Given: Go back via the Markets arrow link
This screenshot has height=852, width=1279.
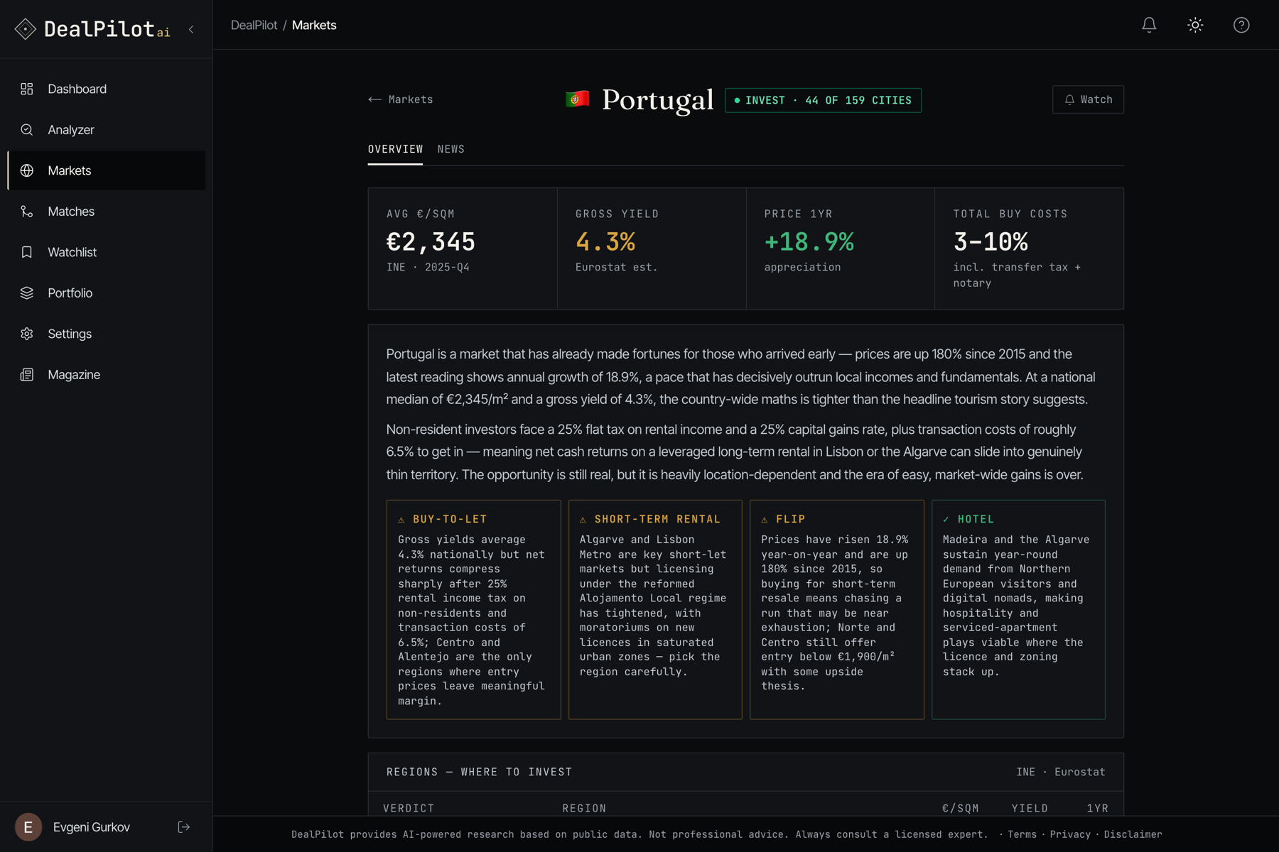Looking at the screenshot, I should click(401, 99).
